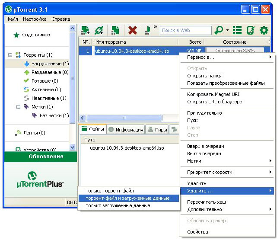Click the list view toolbar icon
This screenshot has height=240, width=280.
point(237,30)
